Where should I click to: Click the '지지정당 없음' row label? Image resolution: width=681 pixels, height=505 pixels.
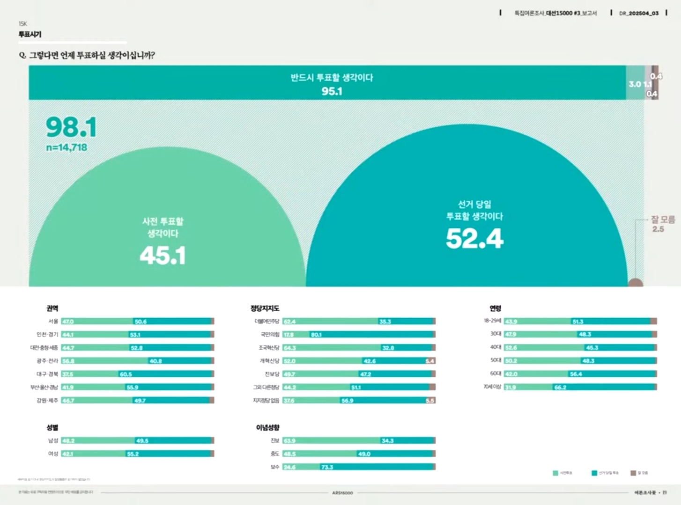266,401
